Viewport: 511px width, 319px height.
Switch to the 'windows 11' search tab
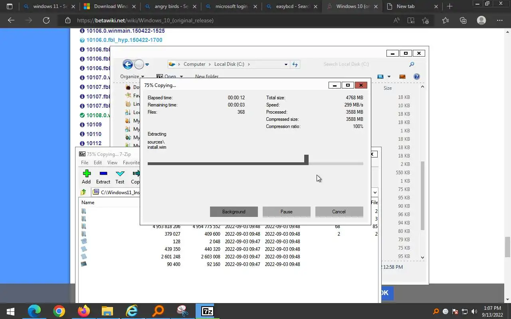tap(50, 6)
